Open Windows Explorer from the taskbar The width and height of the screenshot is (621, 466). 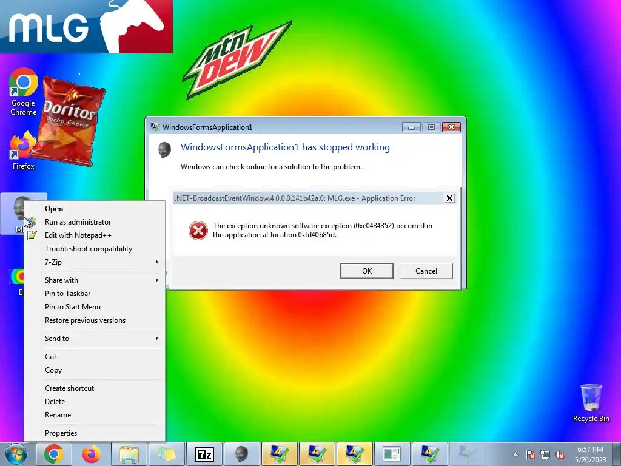click(129, 454)
